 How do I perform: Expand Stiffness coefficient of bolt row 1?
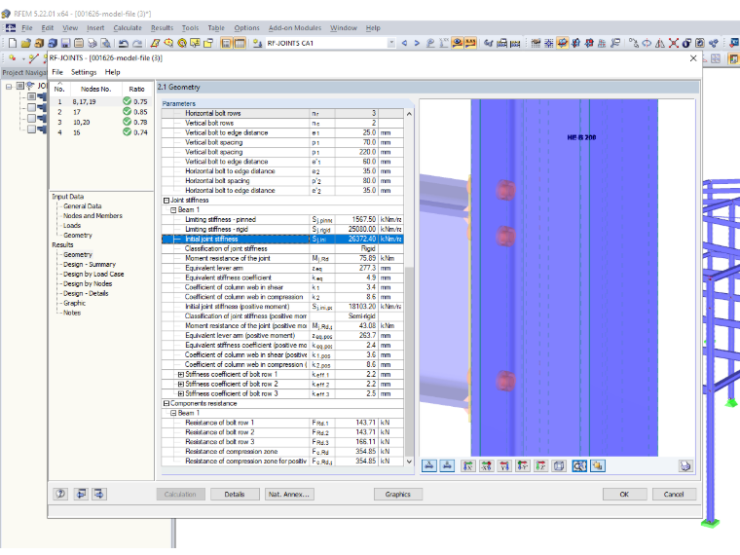pos(181,374)
